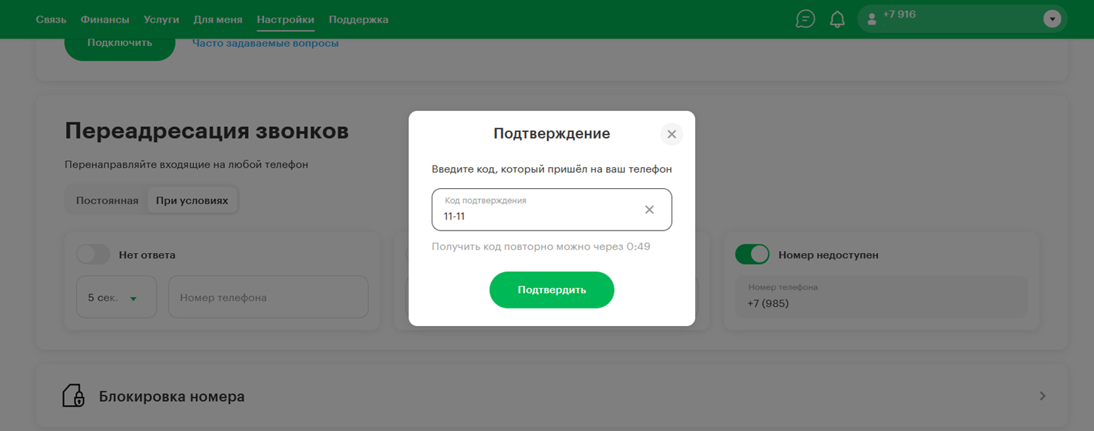Open the Настройки menu

pyautogui.click(x=285, y=20)
